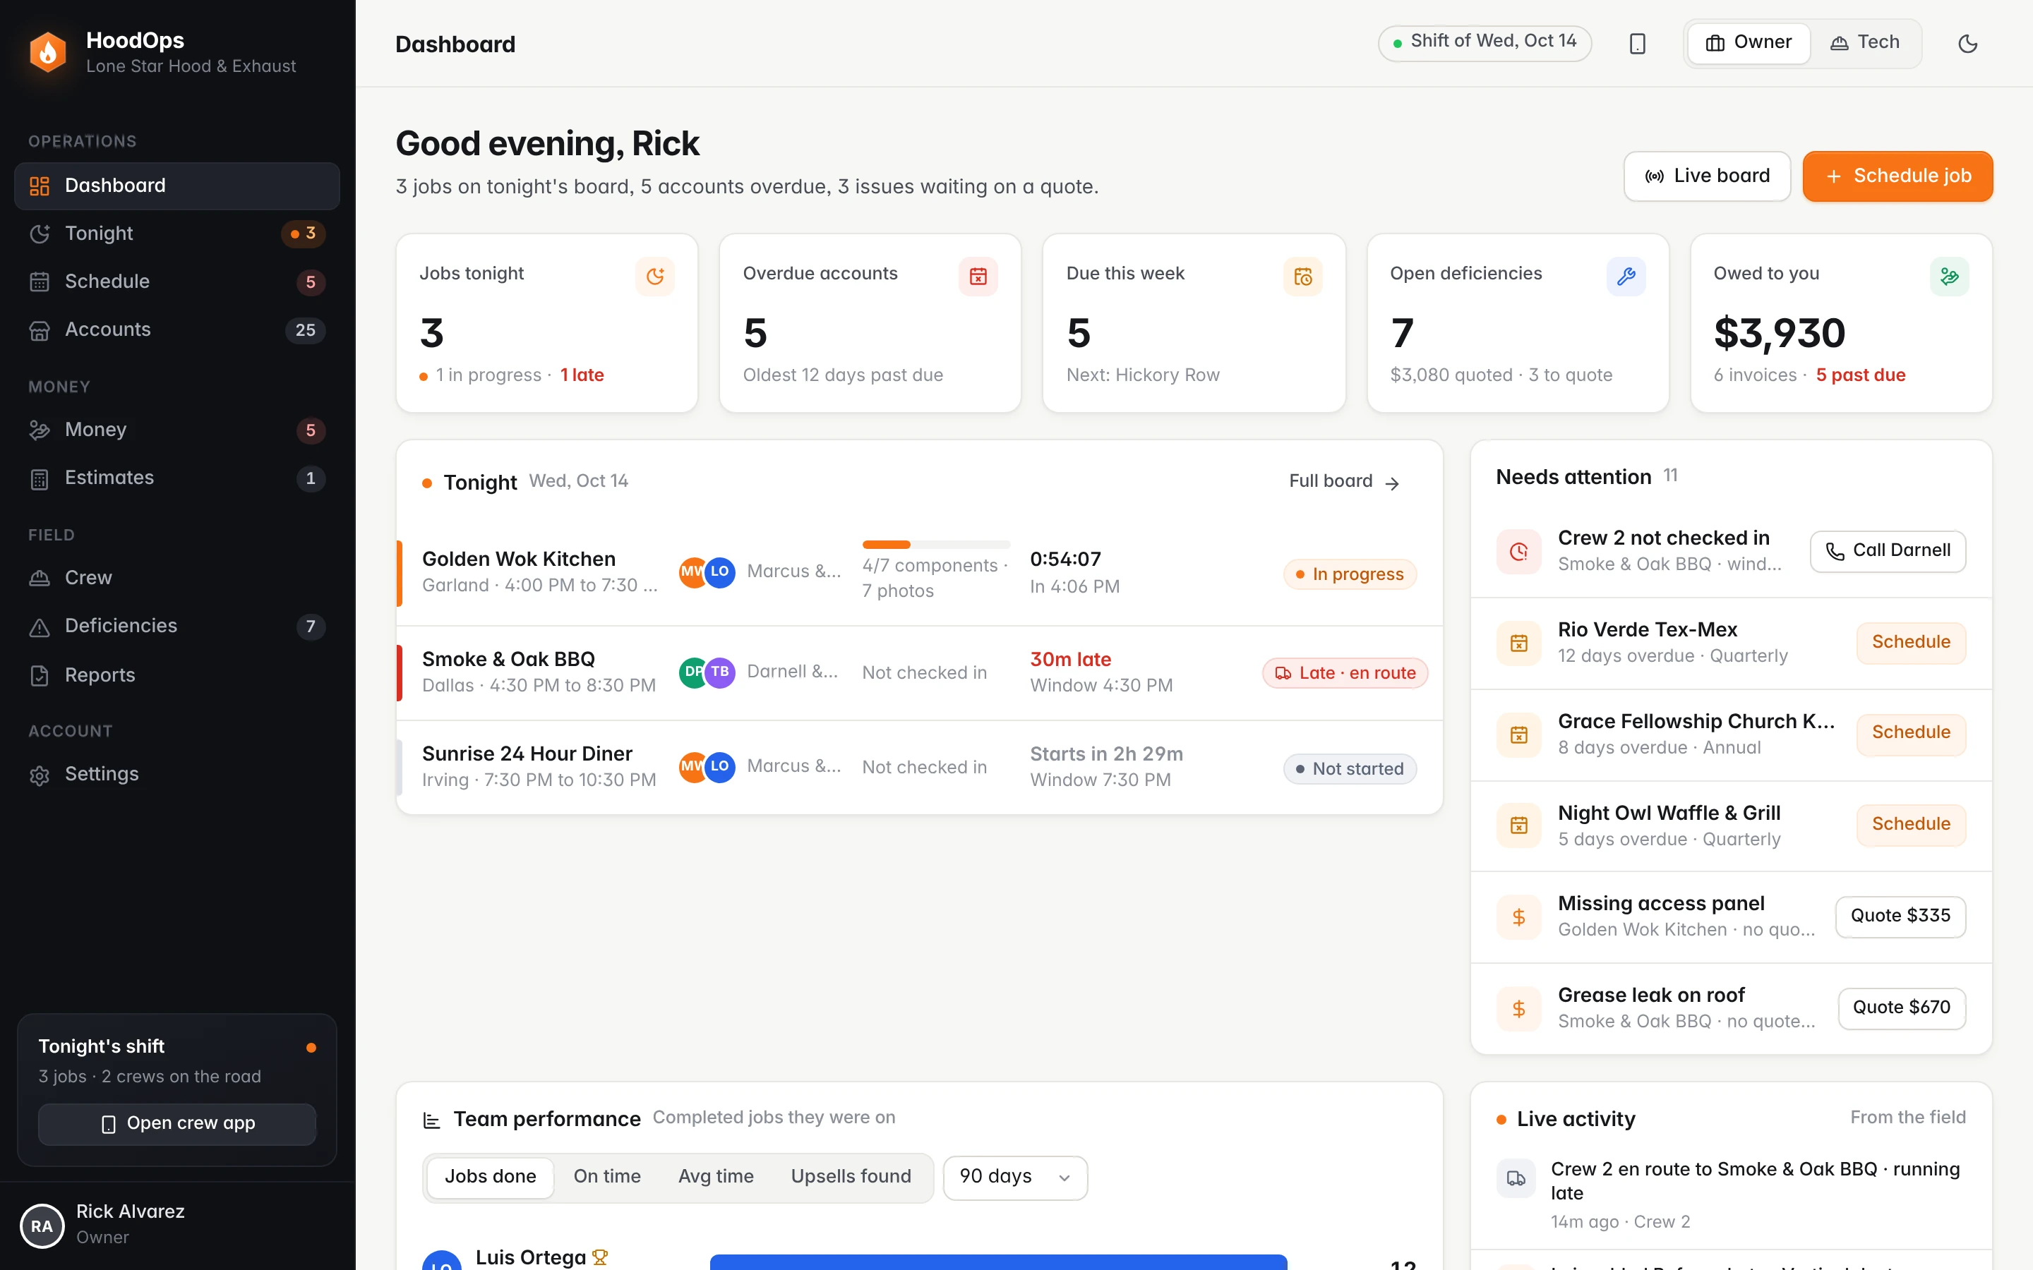Click Call Darnell button
The width and height of the screenshot is (2033, 1270).
click(x=1888, y=551)
